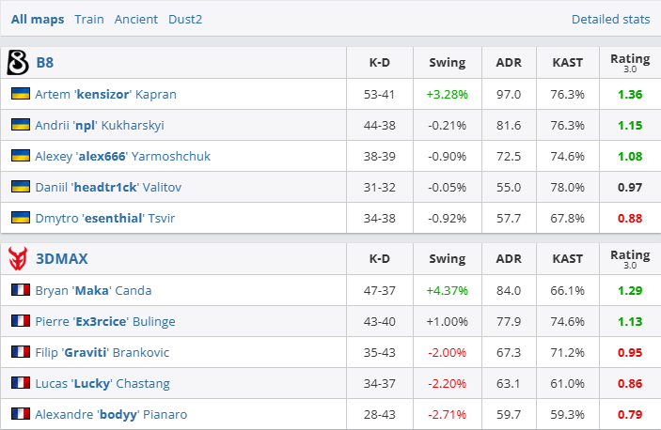Click the France flag beside bodyy
The image size is (661, 430).
click(x=20, y=414)
